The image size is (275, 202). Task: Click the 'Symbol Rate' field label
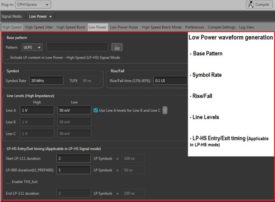point(16,81)
